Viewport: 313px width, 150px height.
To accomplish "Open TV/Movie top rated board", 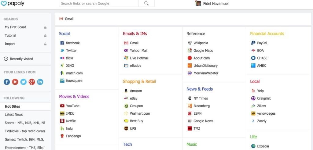I will pyautogui.click(x=25, y=131).
